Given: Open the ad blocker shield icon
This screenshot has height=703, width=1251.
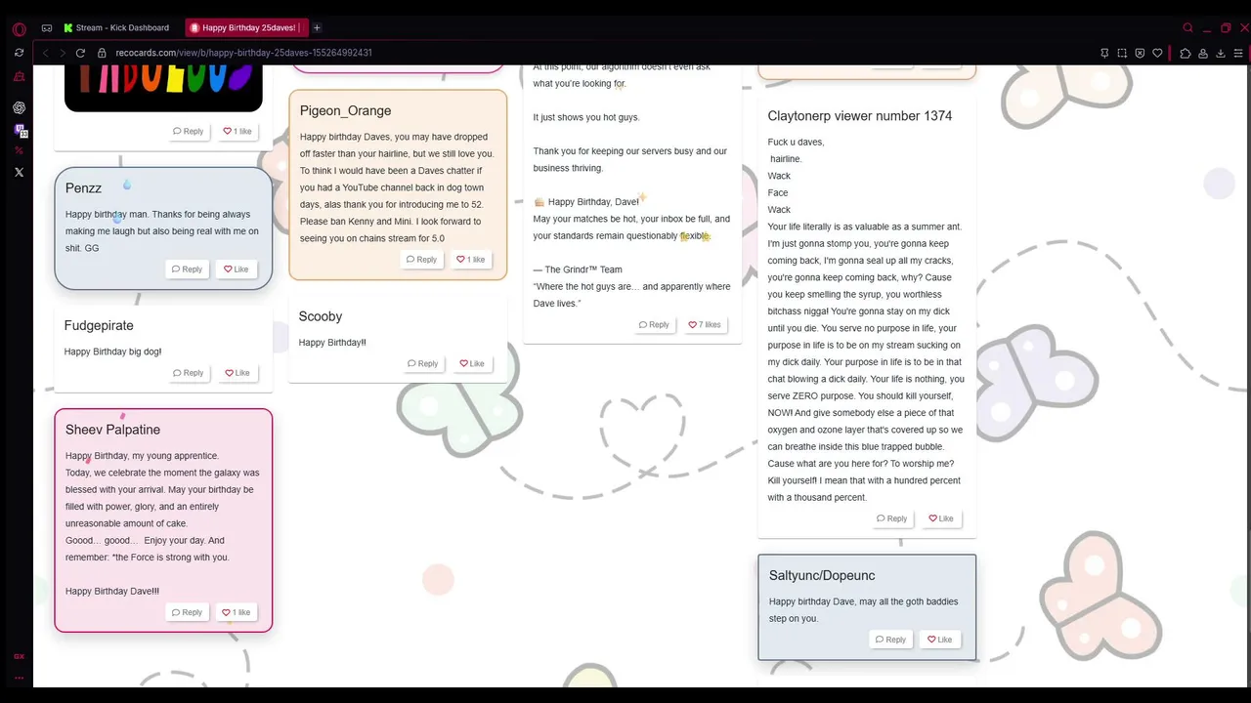Looking at the screenshot, I should tap(1140, 53).
